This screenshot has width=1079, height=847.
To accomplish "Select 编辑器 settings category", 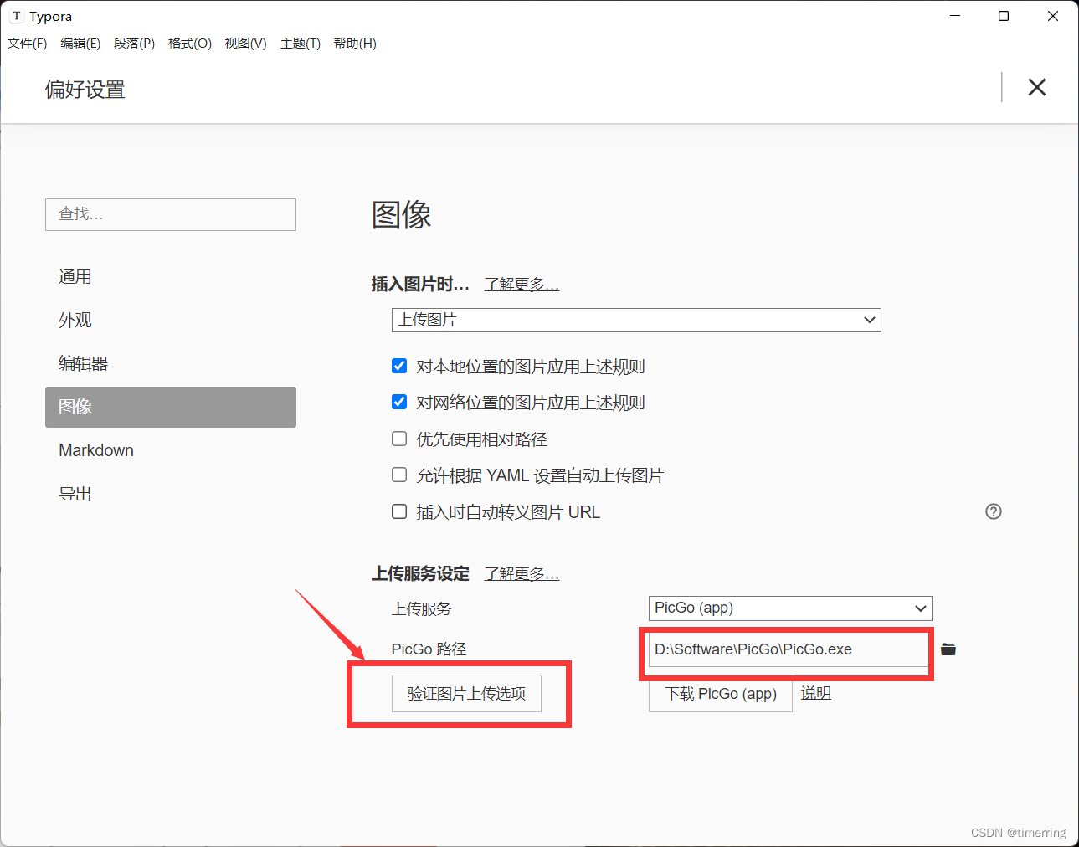I will [x=171, y=364].
